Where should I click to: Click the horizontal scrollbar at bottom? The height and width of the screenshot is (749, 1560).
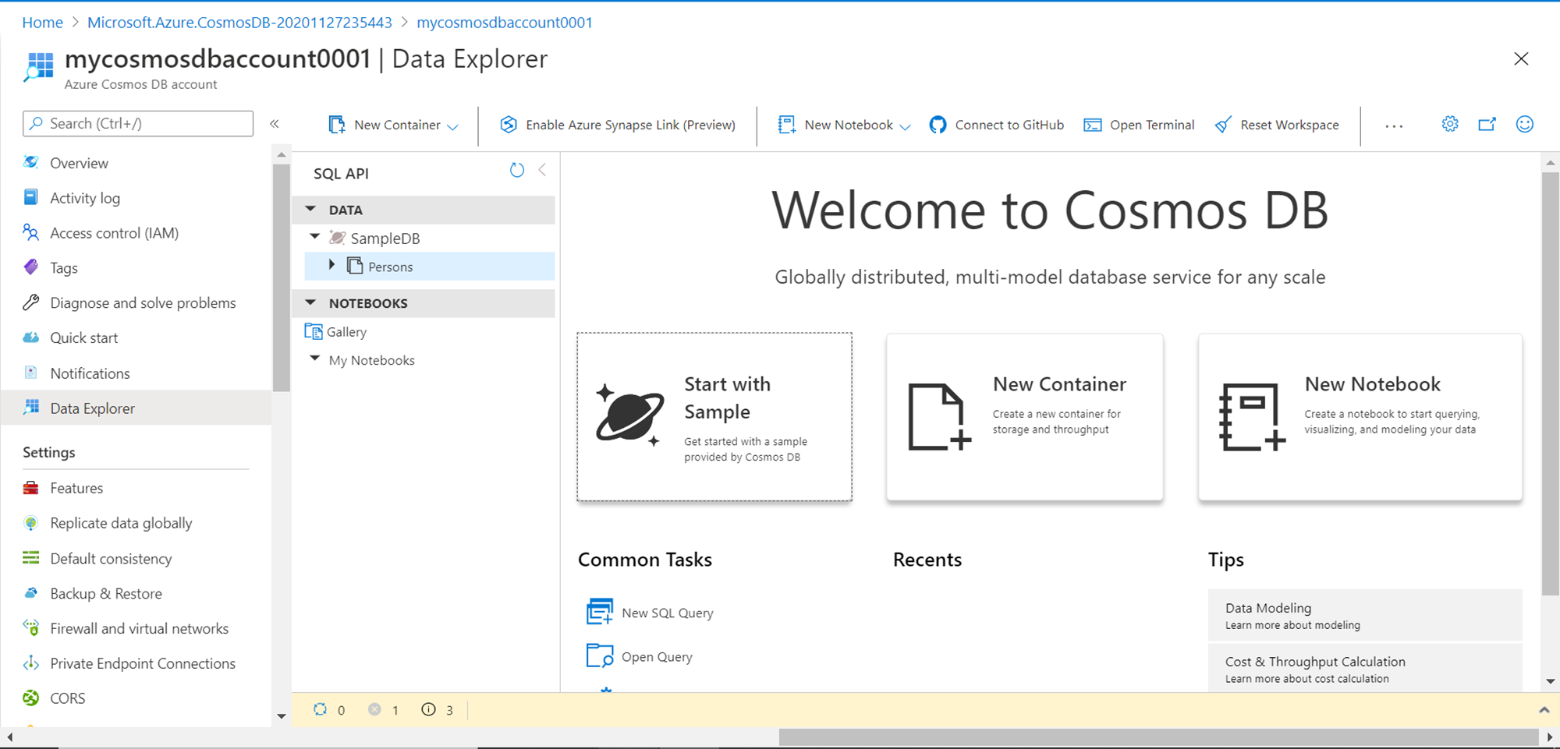click(x=1158, y=737)
